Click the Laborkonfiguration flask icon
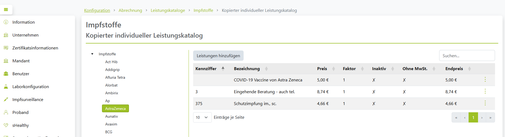 (6, 86)
